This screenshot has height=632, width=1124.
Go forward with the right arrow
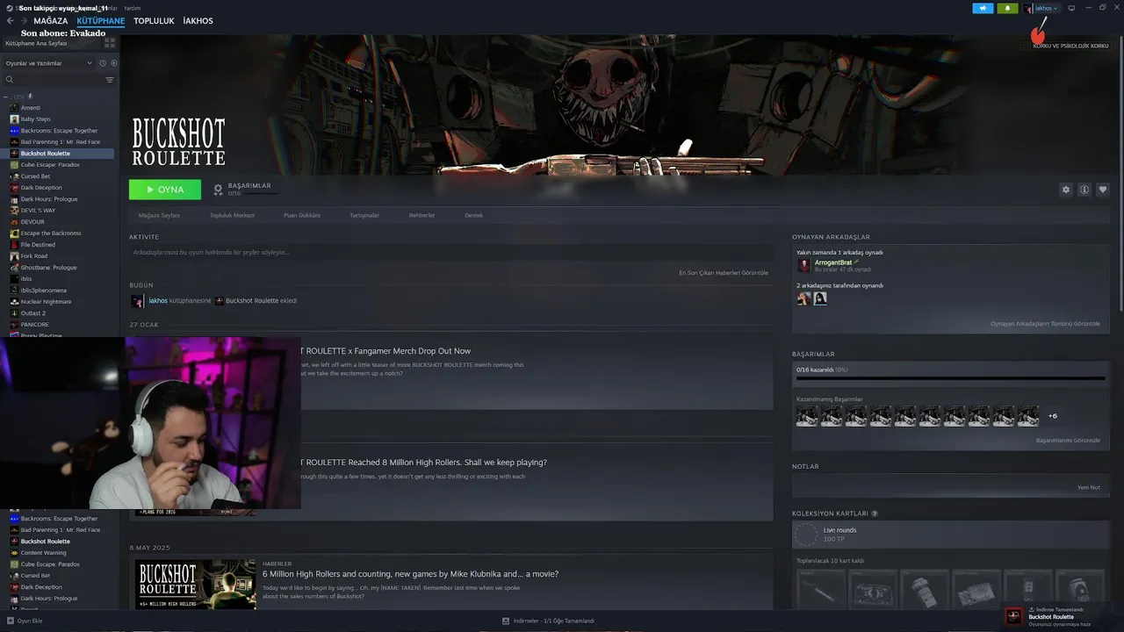click(x=24, y=21)
